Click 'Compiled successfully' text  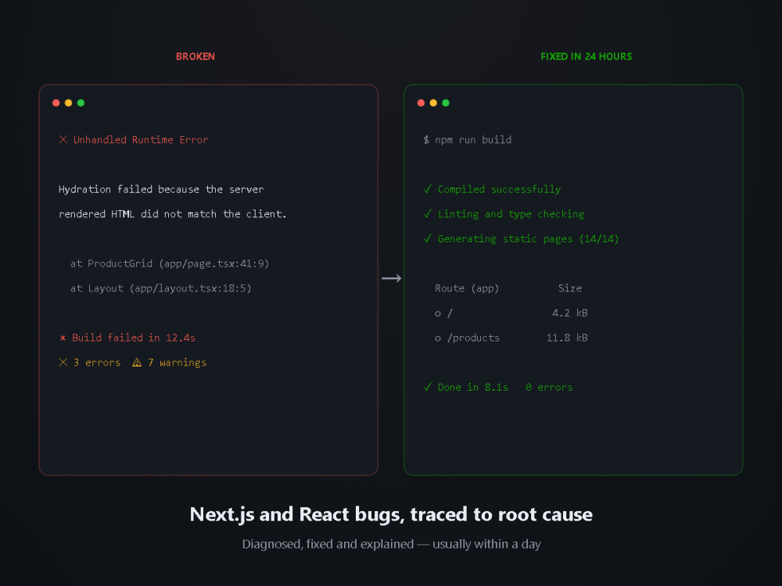click(x=499, y=189)
